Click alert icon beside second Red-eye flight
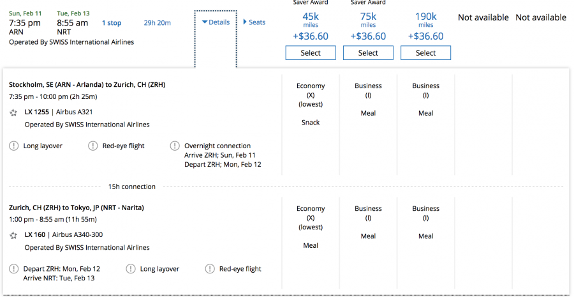This screenshot has height=297, width=574. (x=210, y=269)
